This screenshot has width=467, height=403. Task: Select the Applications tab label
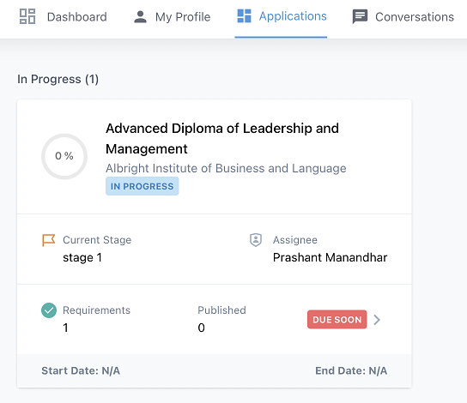click(293, 16)
